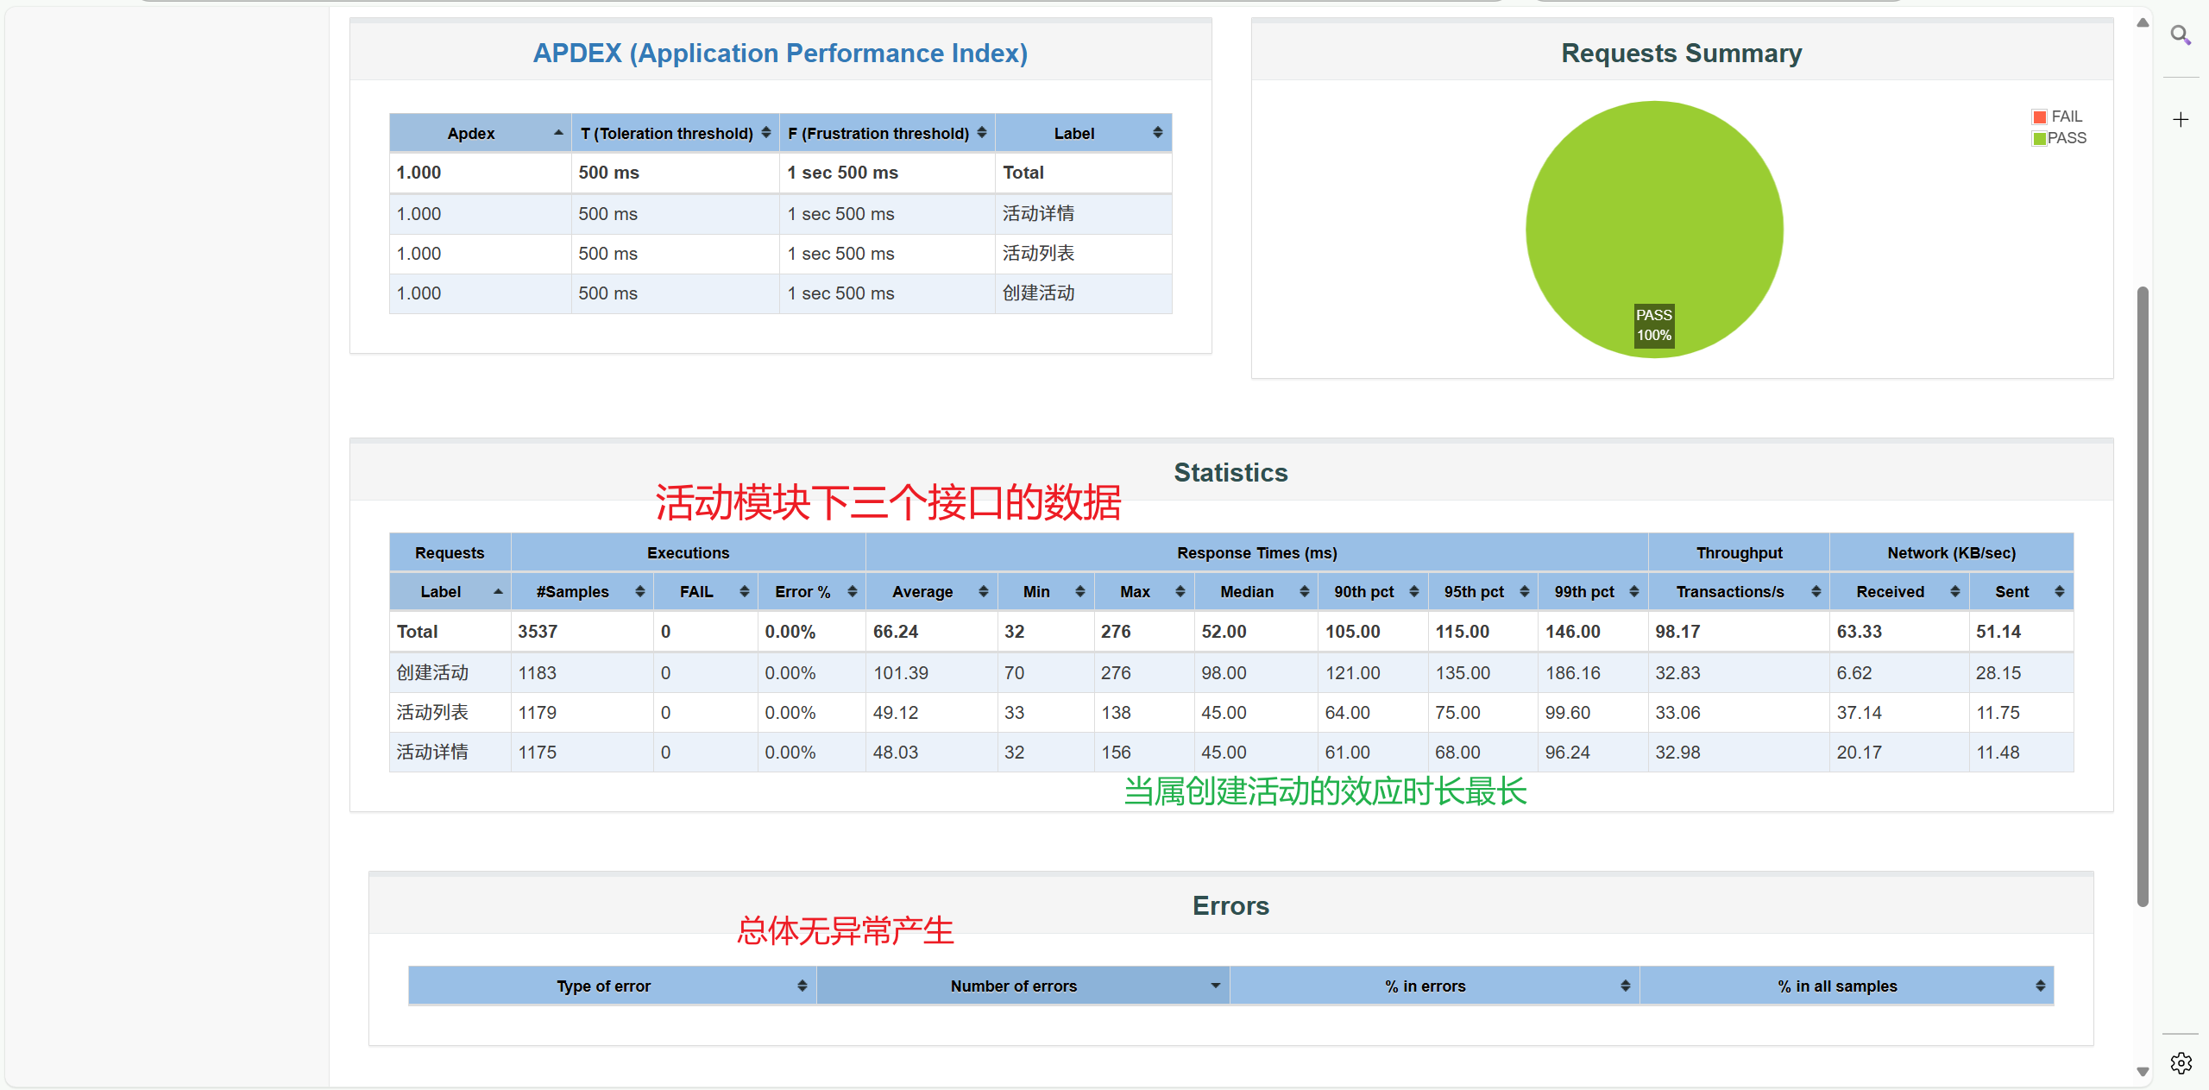The width and height of the screenshot is (2209, 1090).
Task: Click the search magnifier icon in sidebar
Action: point(2181,35)
